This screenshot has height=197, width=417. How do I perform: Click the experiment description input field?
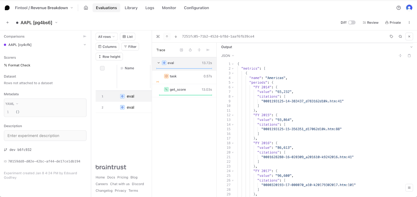click(45, 136)
